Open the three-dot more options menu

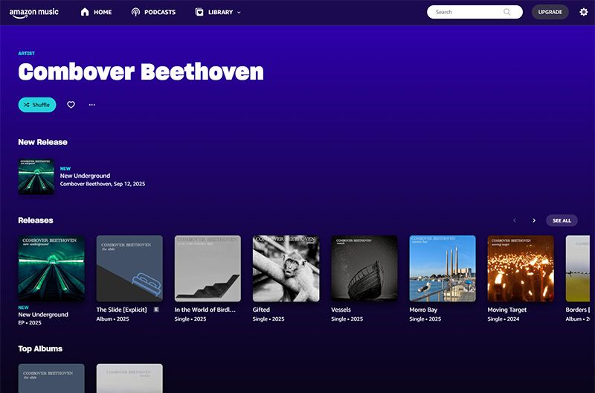point(92,105)
